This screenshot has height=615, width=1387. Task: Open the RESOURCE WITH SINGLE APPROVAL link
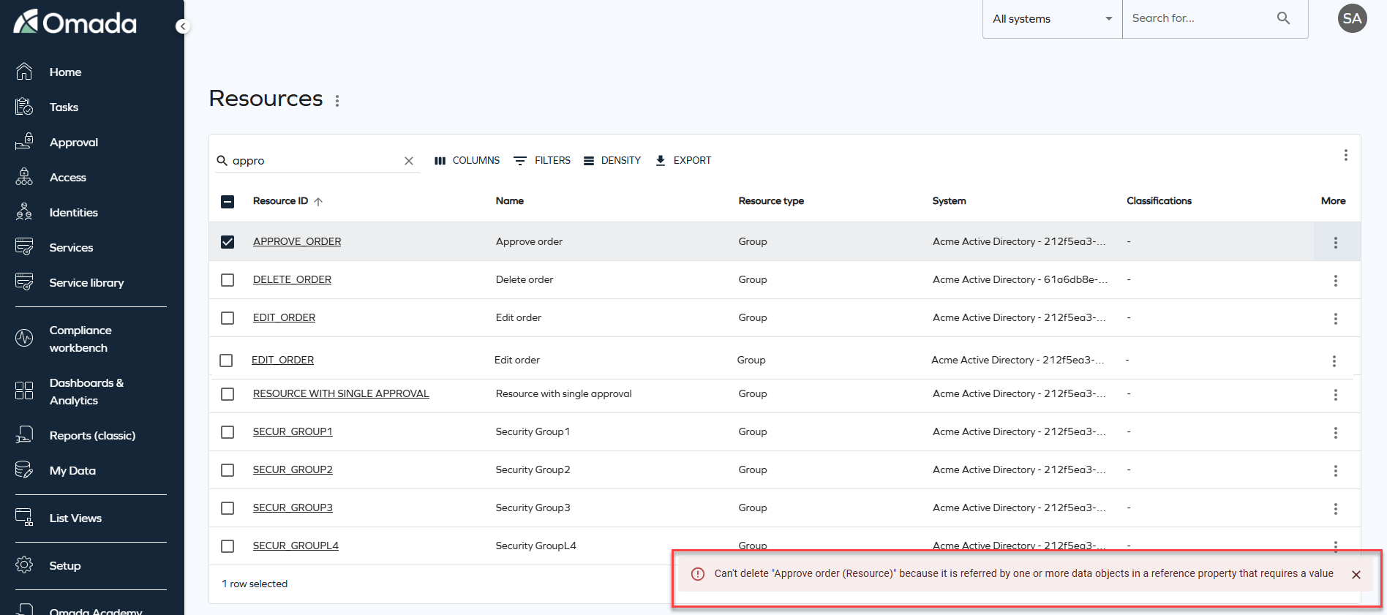click(x=341, y=394)
